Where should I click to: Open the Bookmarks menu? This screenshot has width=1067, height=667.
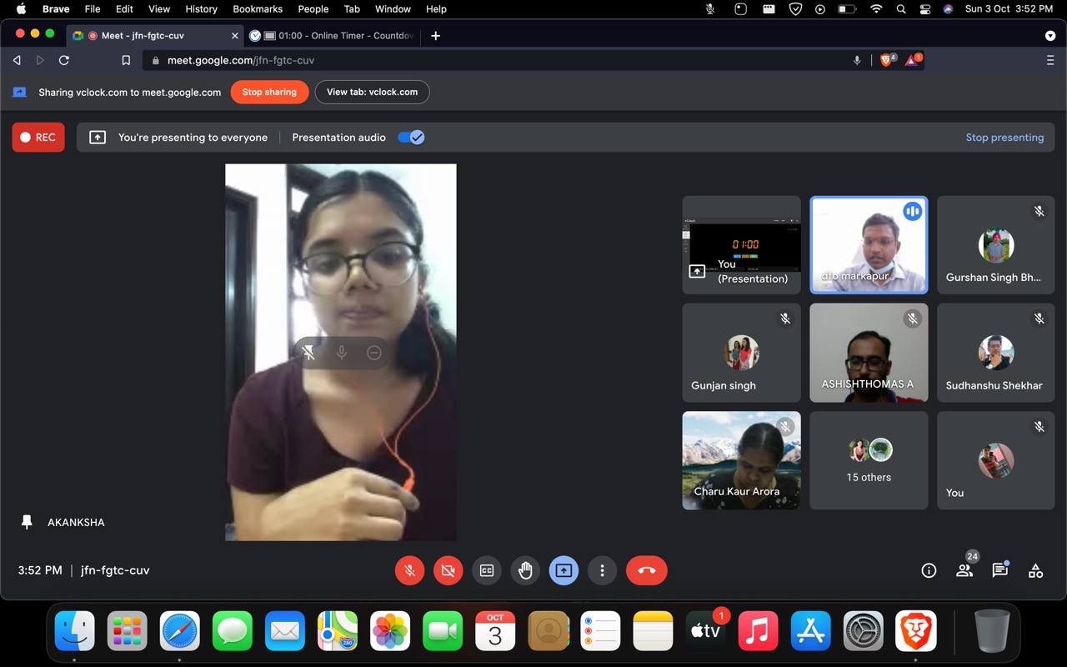pyautogui.click(x=258, y=9)
